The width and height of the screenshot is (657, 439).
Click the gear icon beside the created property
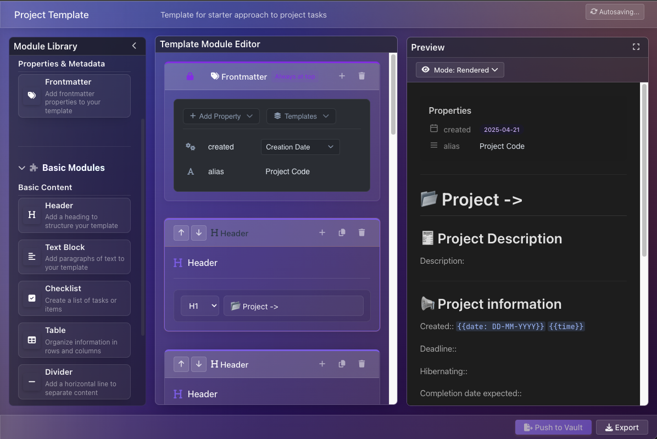coord(191,147)
